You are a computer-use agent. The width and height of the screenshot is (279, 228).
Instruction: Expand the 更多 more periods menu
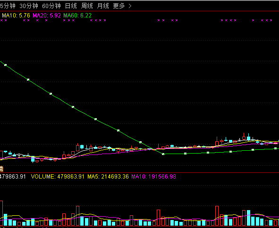pos(119,6)
